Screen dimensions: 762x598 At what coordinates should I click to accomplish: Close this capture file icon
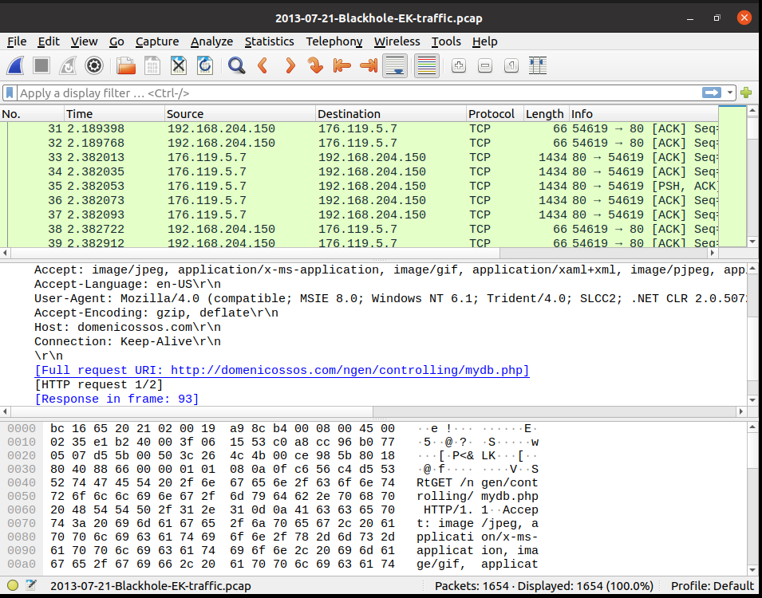(179, 65)
